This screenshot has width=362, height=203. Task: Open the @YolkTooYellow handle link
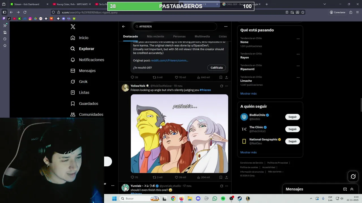point(161,86)
